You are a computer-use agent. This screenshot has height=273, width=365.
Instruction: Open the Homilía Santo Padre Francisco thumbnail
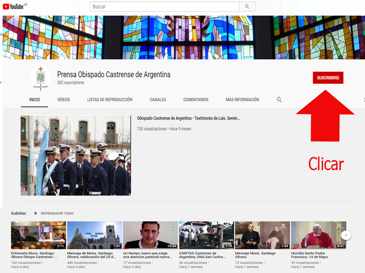coord(318,235)
